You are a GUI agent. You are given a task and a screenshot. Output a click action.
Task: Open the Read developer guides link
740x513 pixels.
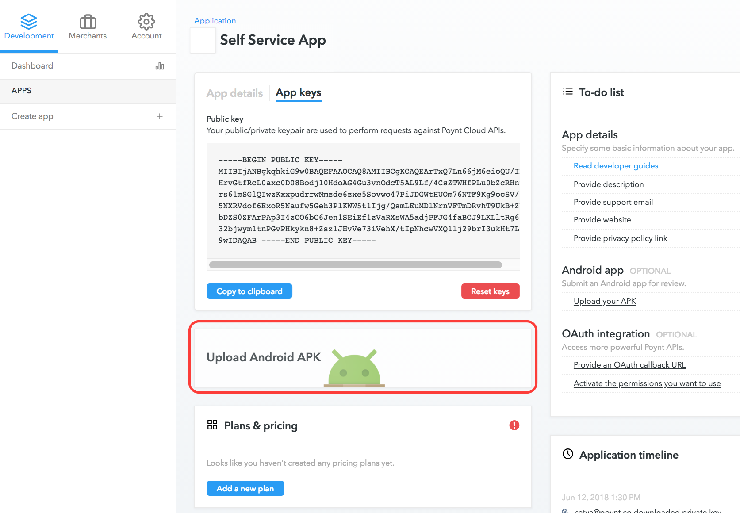[616, 166]
